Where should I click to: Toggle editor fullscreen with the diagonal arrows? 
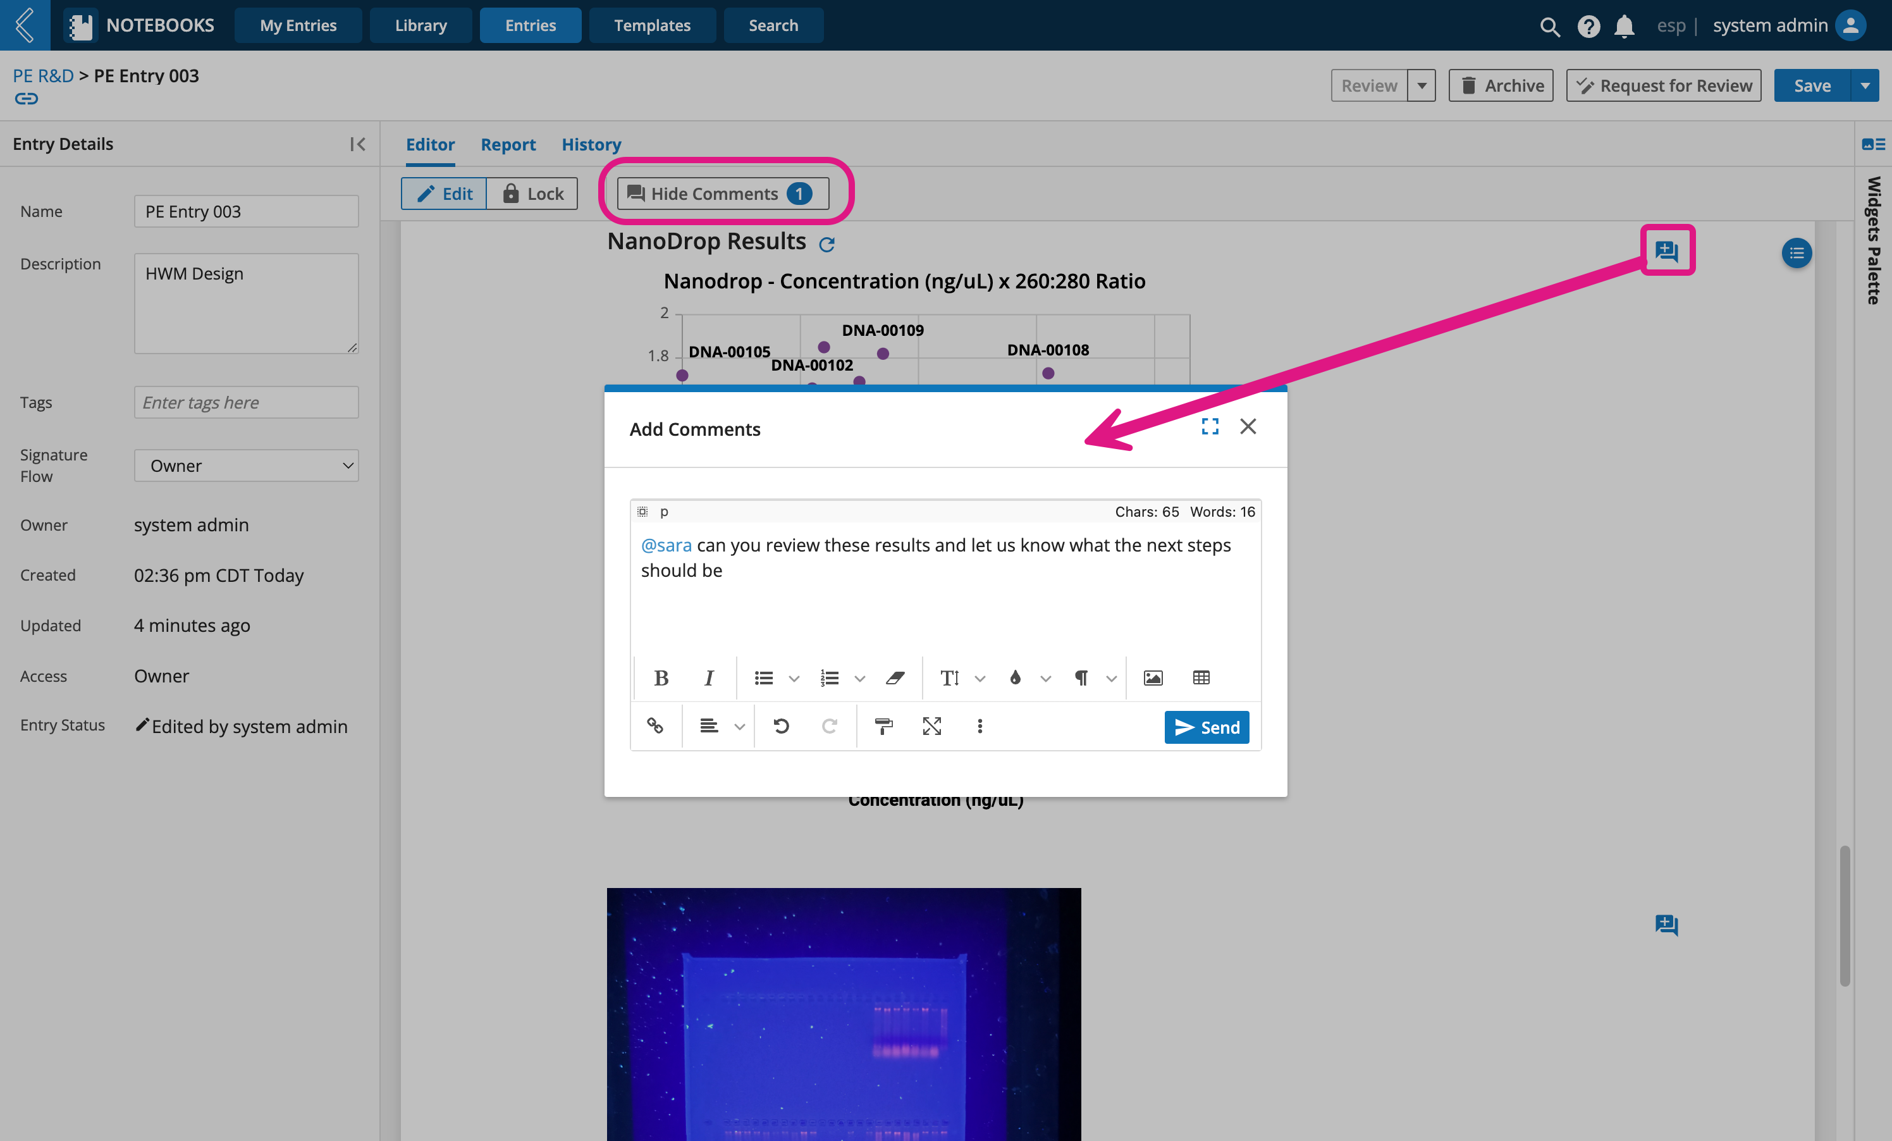931,725
